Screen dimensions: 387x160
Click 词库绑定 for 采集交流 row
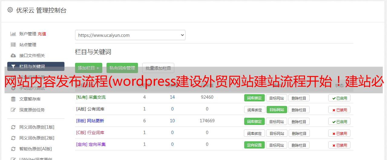(x=254, y=98)
